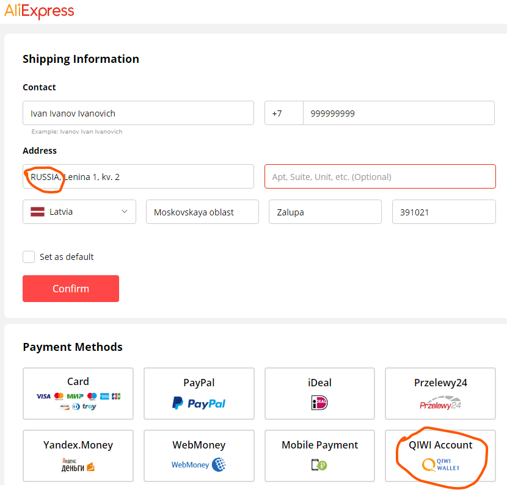Choose QIWI Account option tile

(x=440, y=456)
